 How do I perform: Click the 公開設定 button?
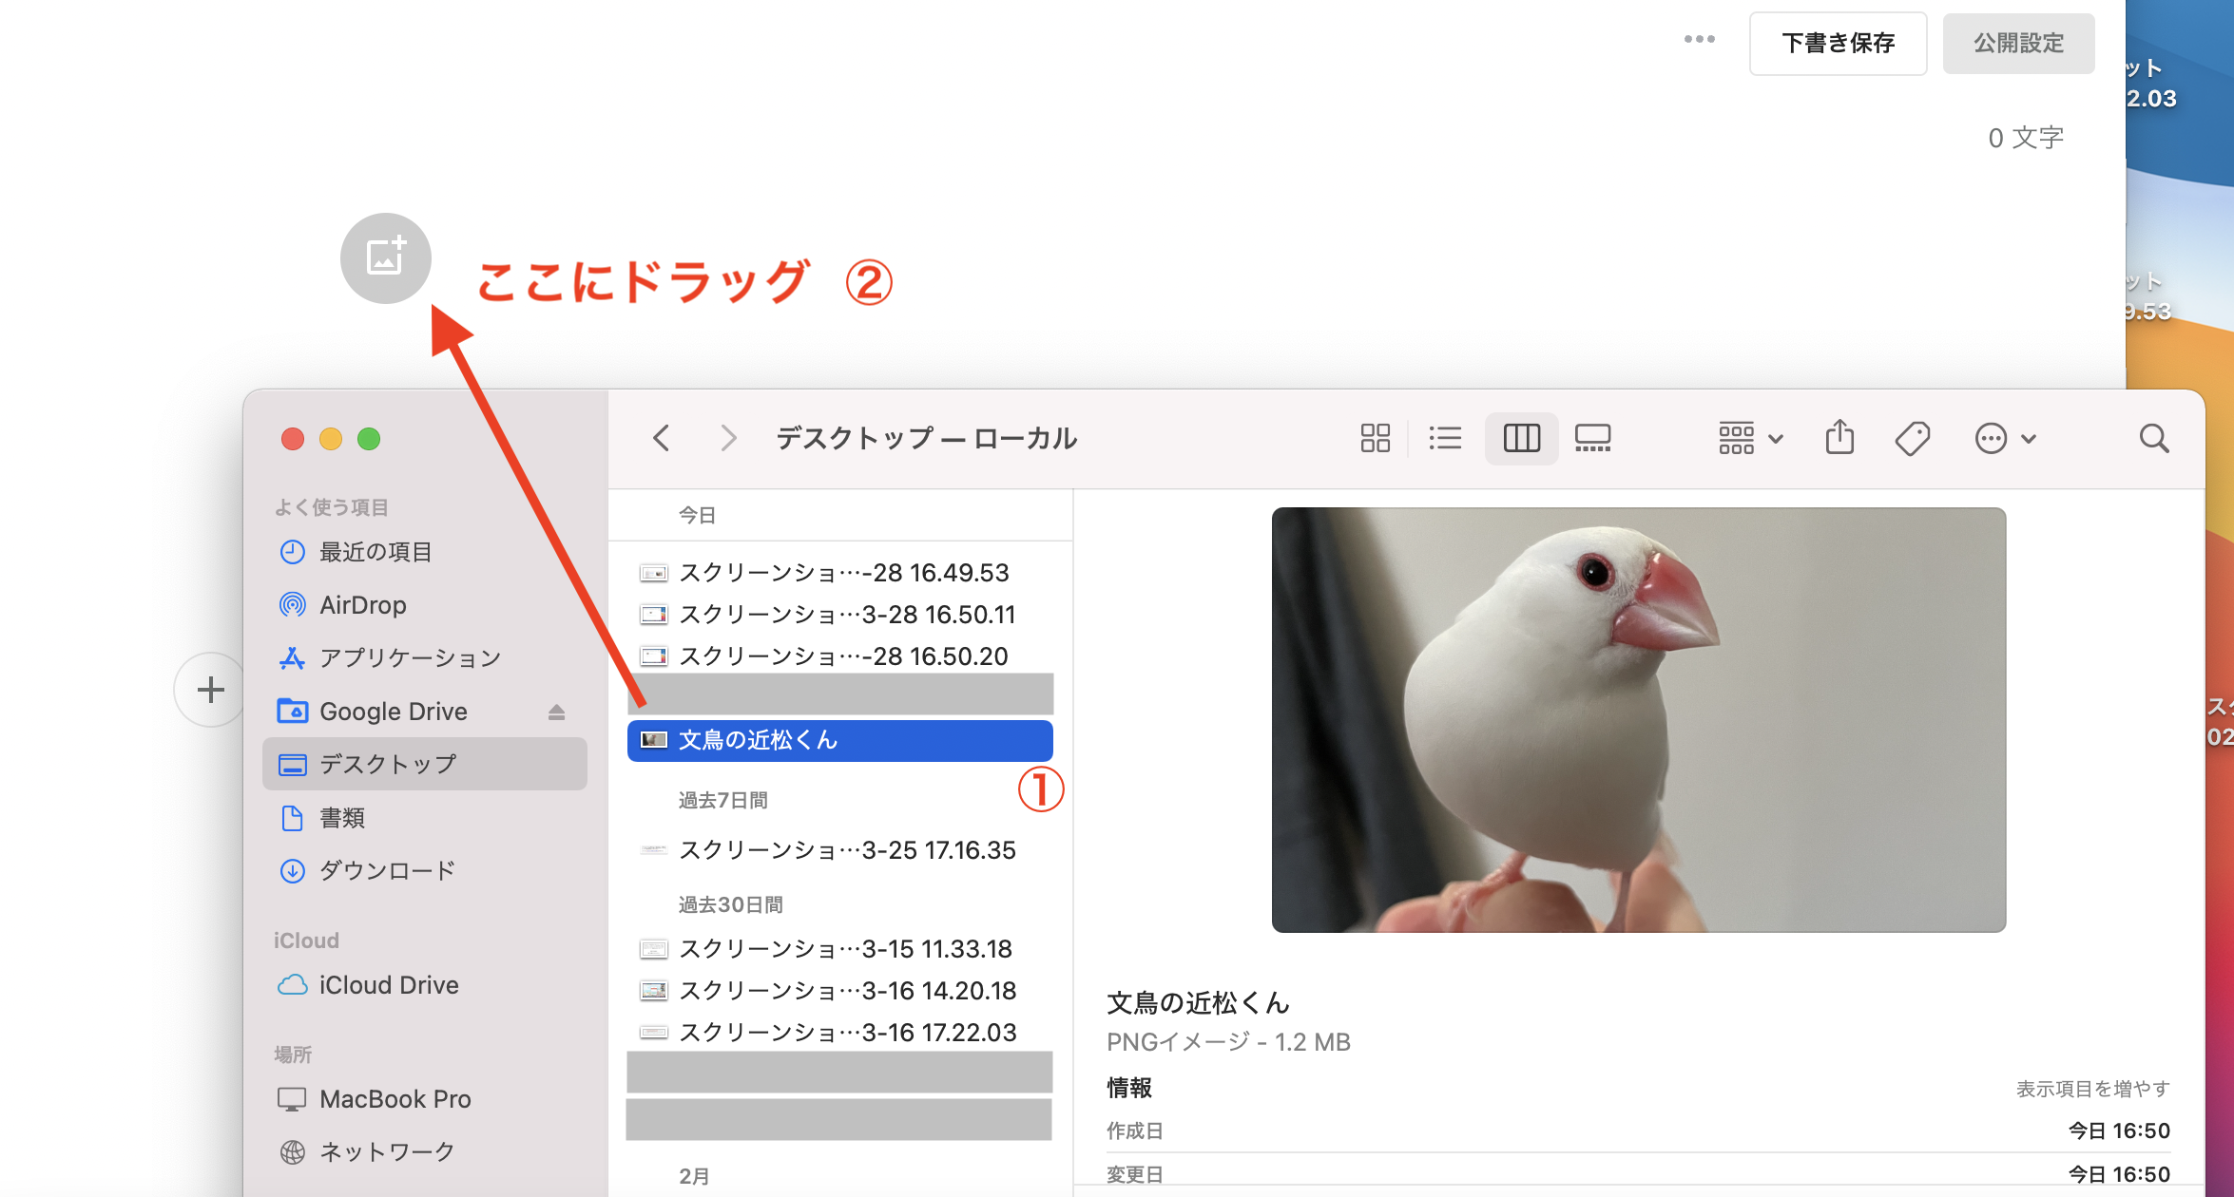[x=2017, y=44]
